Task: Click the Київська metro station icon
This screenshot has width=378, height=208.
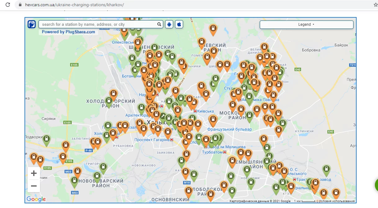Action: pos(195,111)
